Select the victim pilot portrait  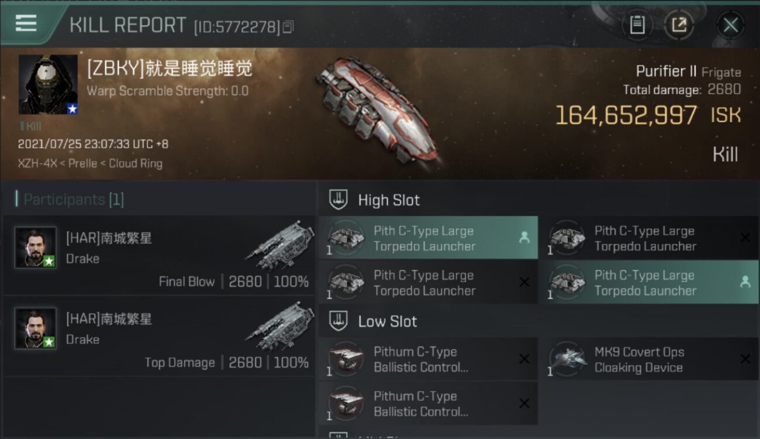click(48, 84)
